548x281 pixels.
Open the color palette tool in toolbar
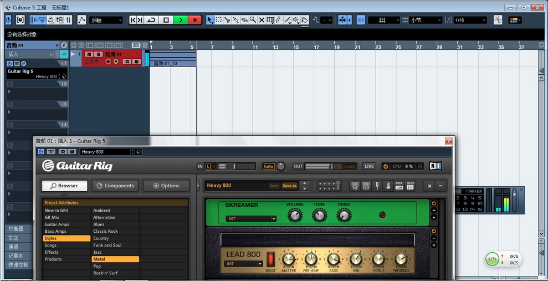pyautogui.click(x=514, y=20)
